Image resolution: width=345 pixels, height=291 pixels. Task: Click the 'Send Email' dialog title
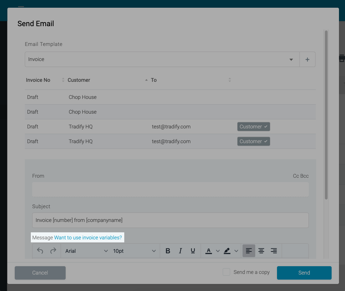click(x=36, y=23)
